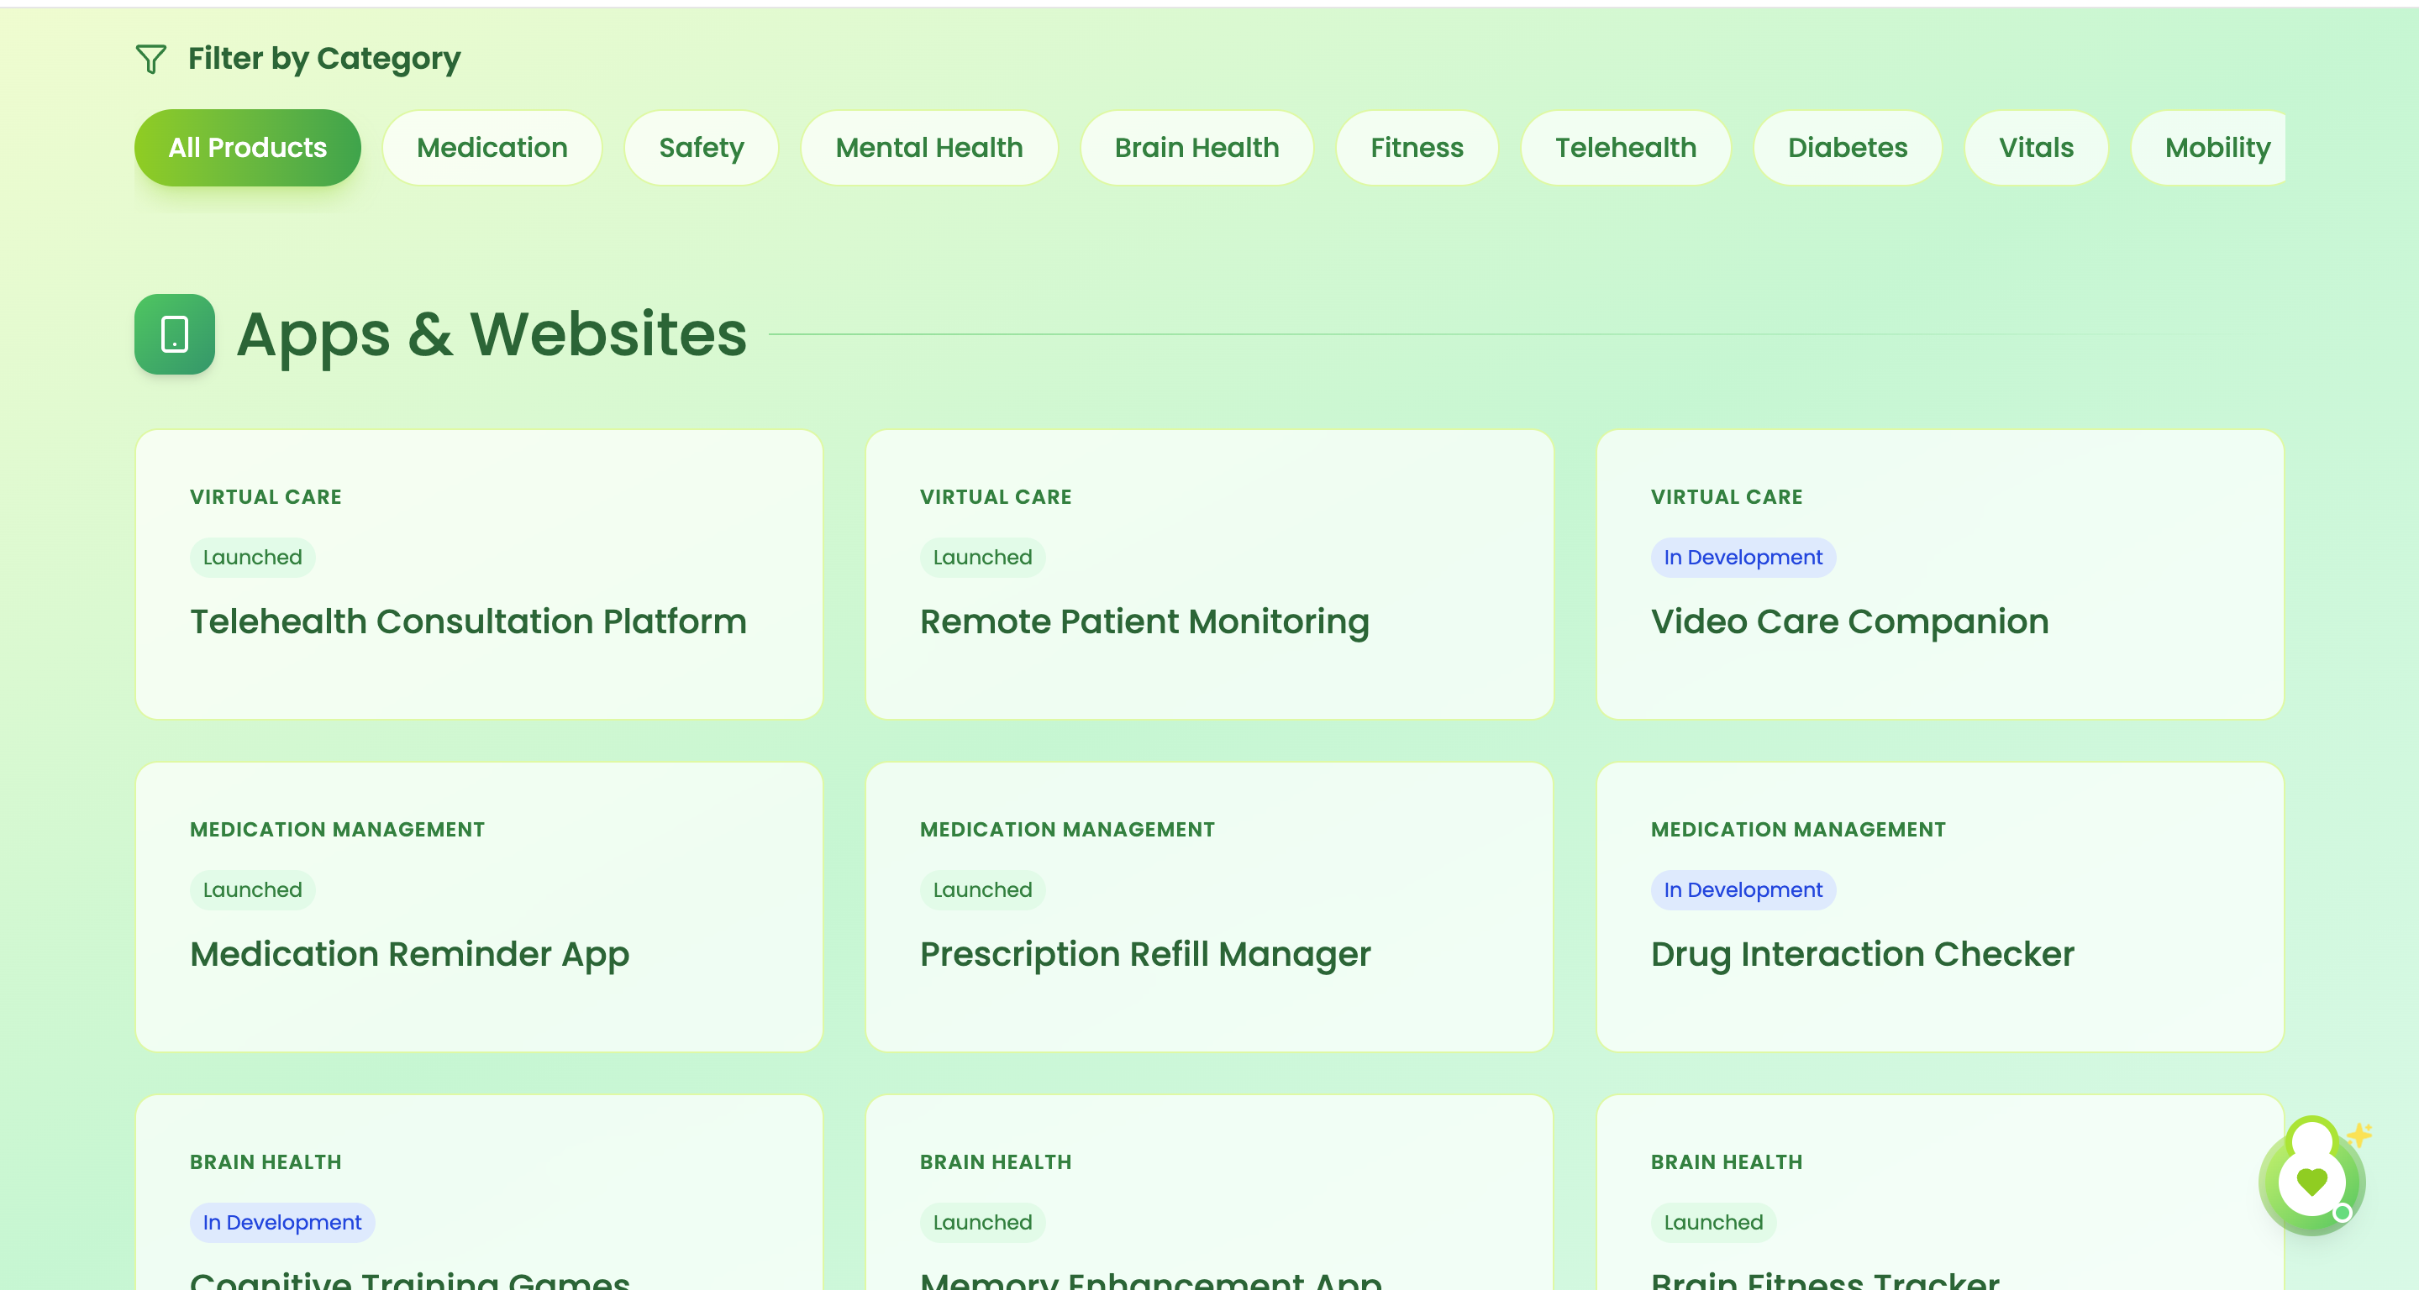This screenshot has width=2419, height=1290.
Task: Filter by Safety category
Action: (701, 148)
